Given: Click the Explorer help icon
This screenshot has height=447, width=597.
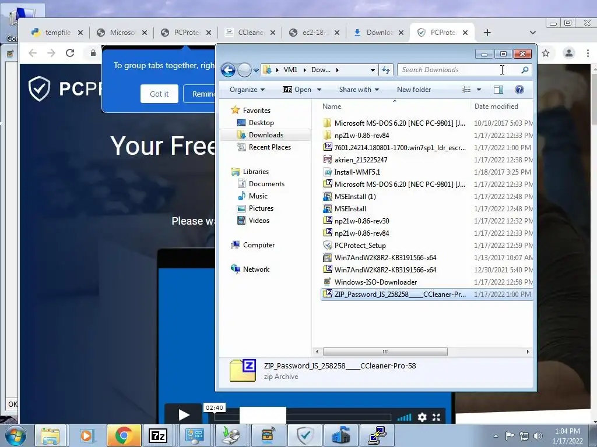Looking at the screenshot, I should tap(519, 90).
